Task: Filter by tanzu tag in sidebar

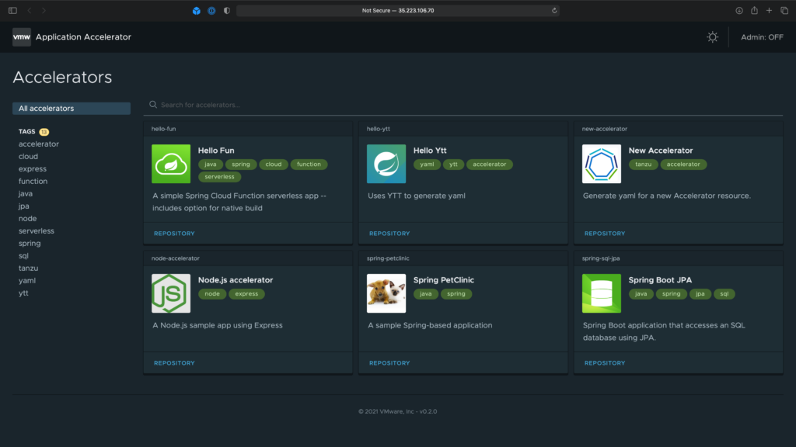Action: (29, 268)
